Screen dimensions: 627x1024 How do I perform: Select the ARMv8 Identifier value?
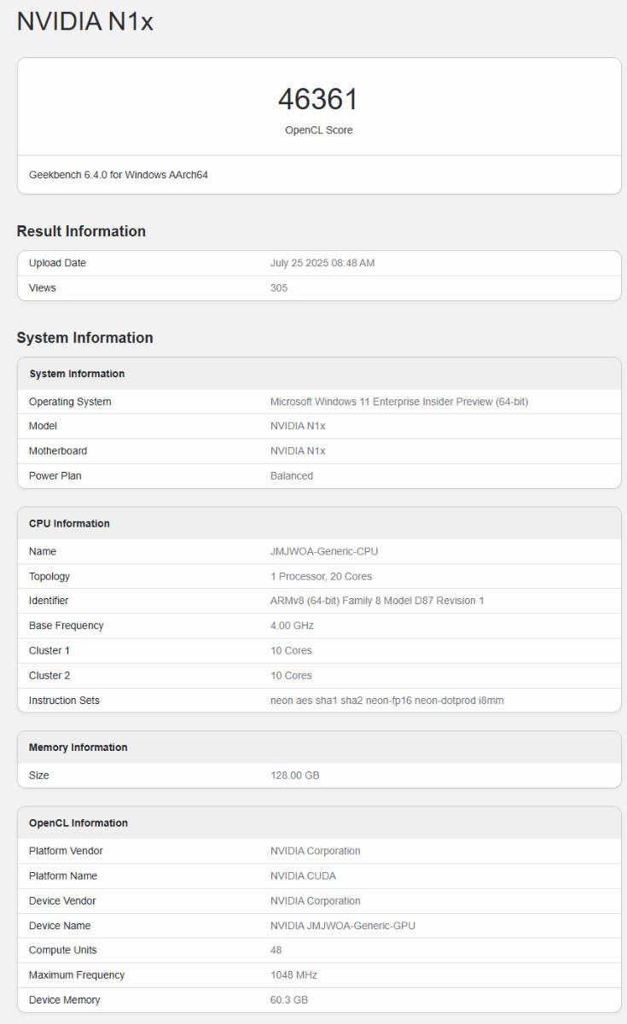pyautogui.click(x=377, y=601)
